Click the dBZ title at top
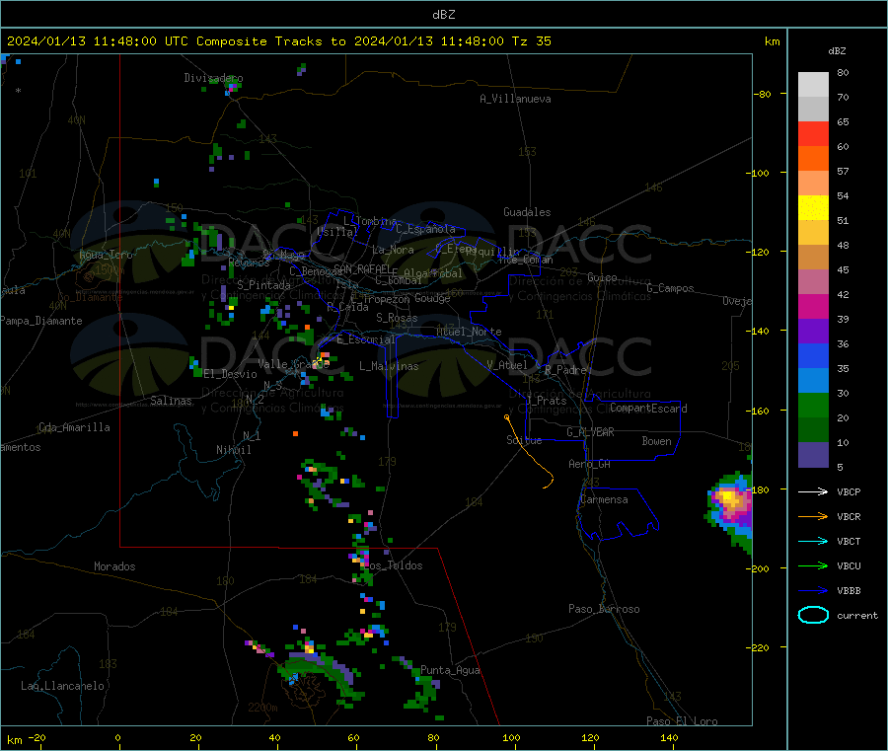Viewport: 888px width, 751px height. pyautogui.click(x=443, y=15)
